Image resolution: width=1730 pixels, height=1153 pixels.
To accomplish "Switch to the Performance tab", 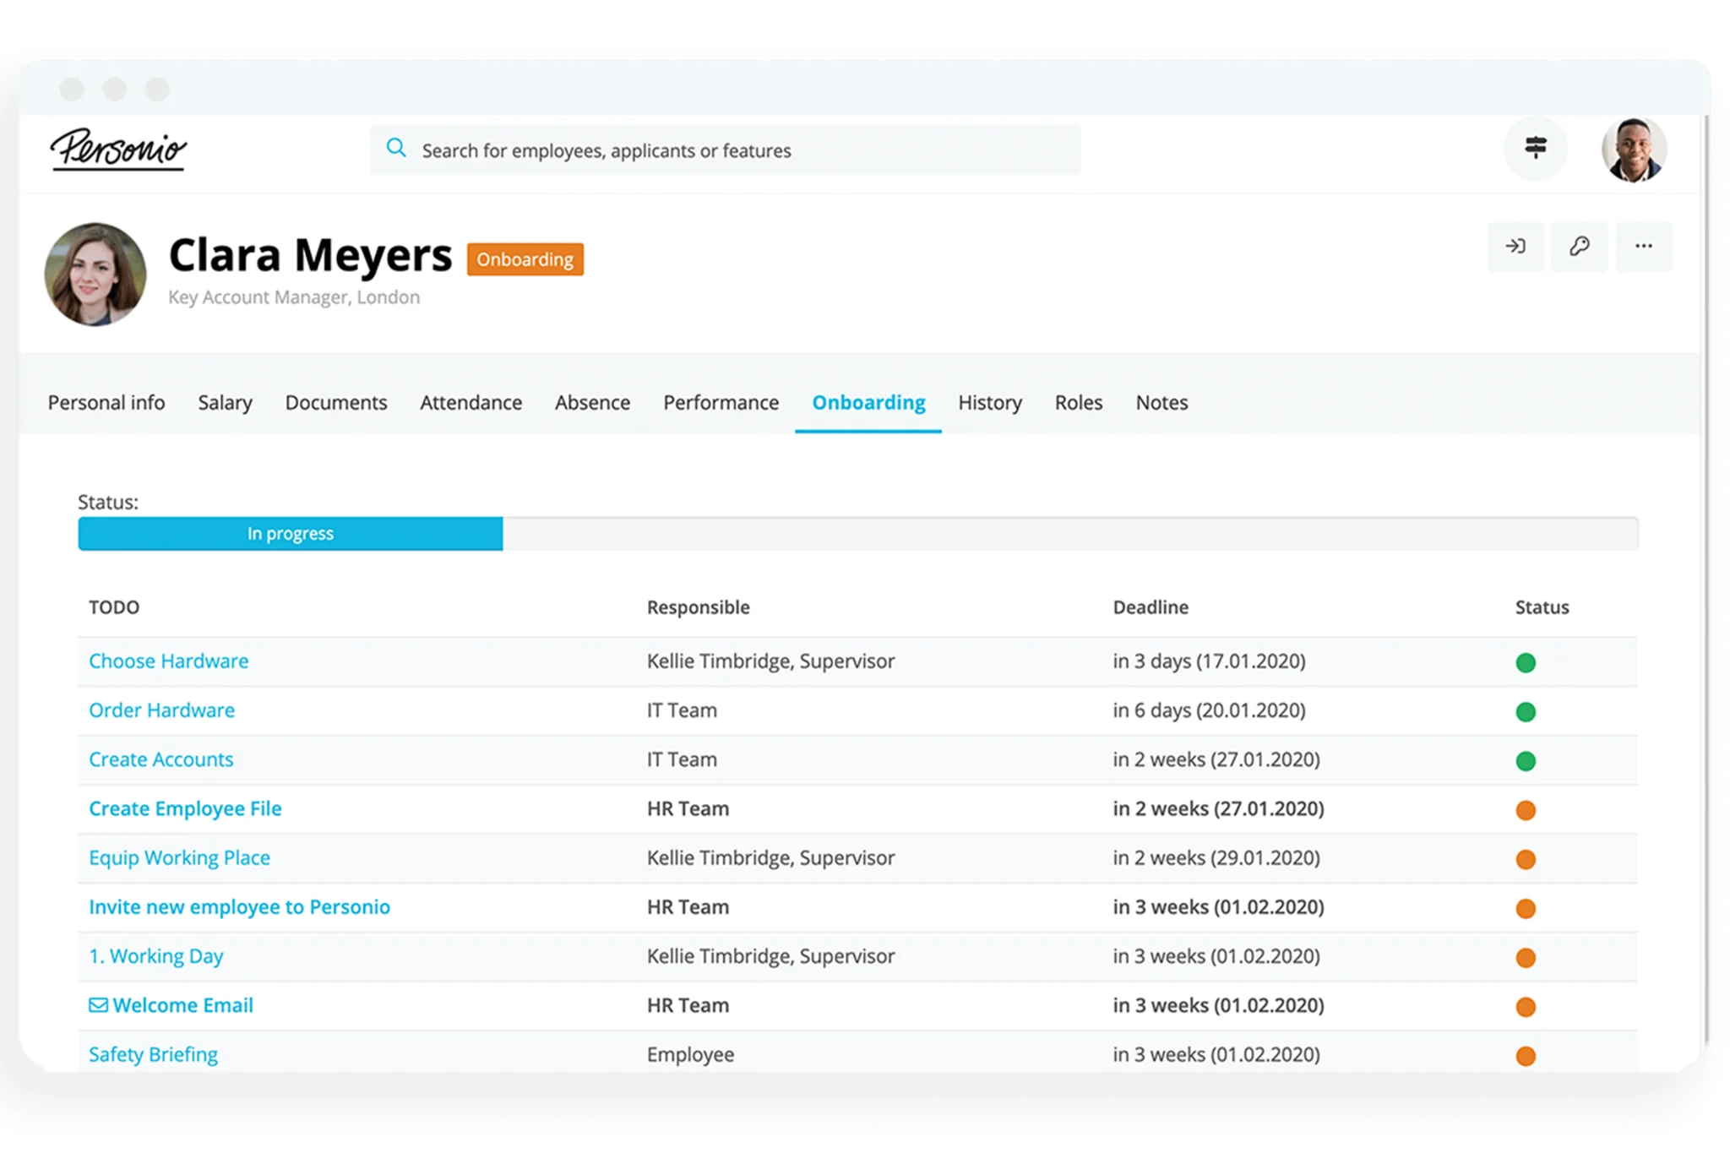I will pos(721,401).
